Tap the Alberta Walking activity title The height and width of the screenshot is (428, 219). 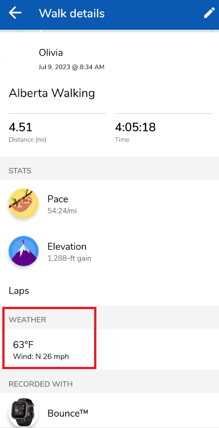pyautogui.click(x=52, y=93)
